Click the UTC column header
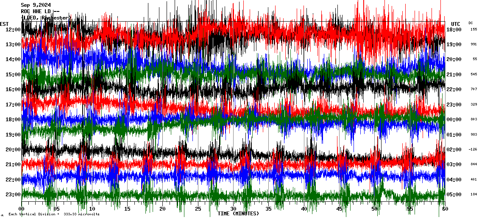This screenshot has width=479, height=220. point(455,24)
